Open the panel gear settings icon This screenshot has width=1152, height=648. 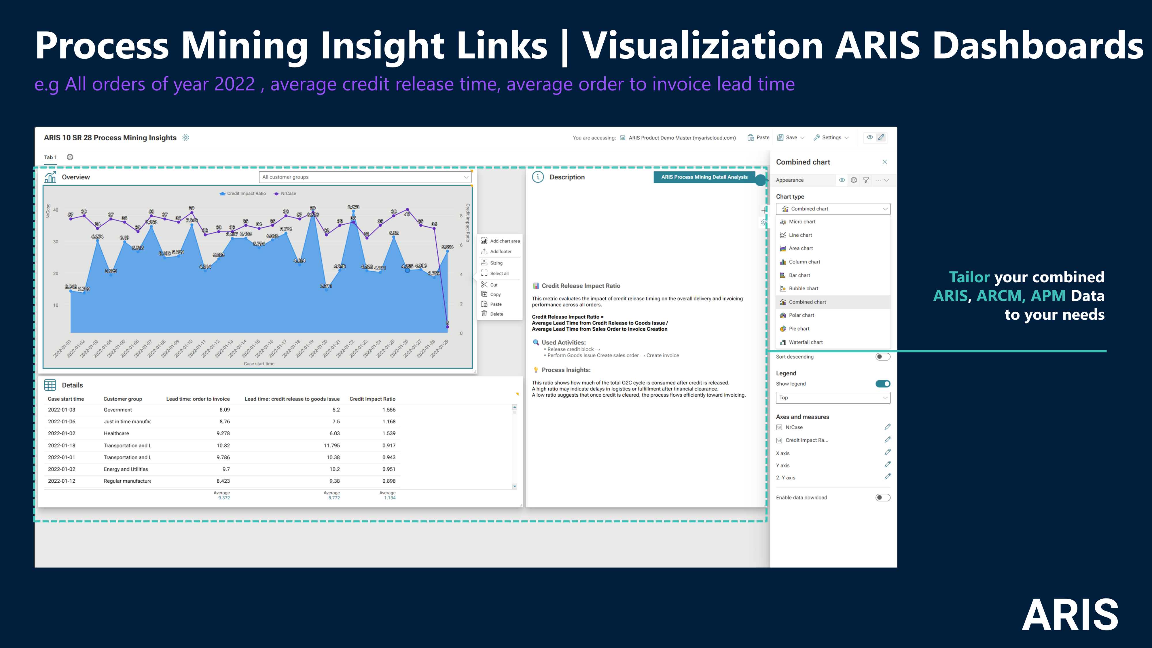tap(854, 180)
